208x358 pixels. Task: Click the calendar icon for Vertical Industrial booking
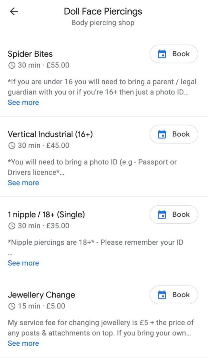click(x=162, y=134)
